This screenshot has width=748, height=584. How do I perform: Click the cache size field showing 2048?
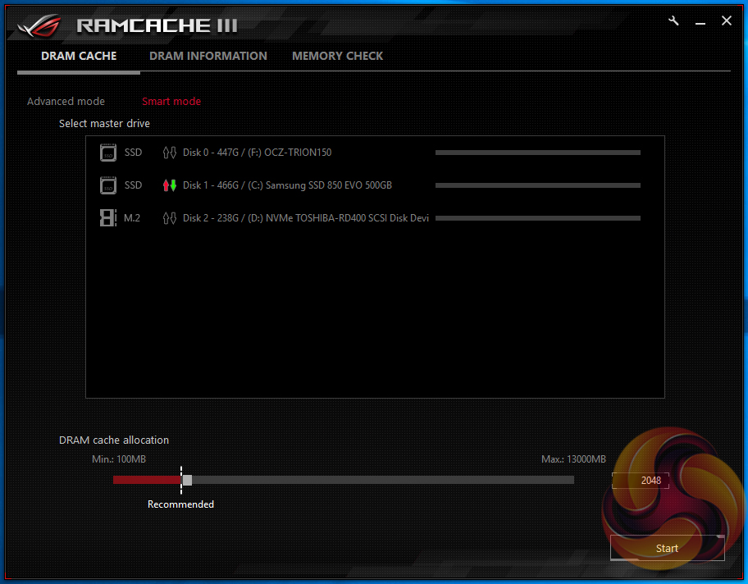641,481
